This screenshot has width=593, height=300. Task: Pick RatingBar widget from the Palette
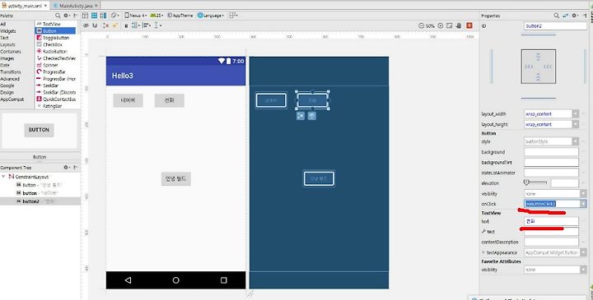tap(52, 106)
